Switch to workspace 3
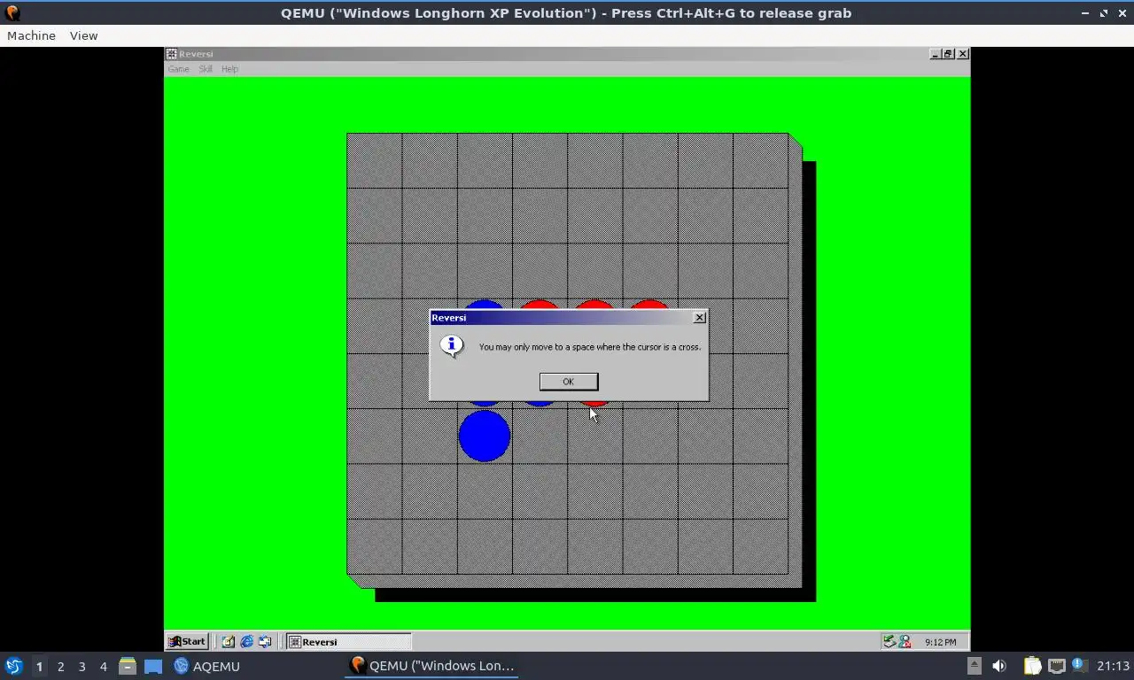The image size is (1134, 680). [82, 666]
